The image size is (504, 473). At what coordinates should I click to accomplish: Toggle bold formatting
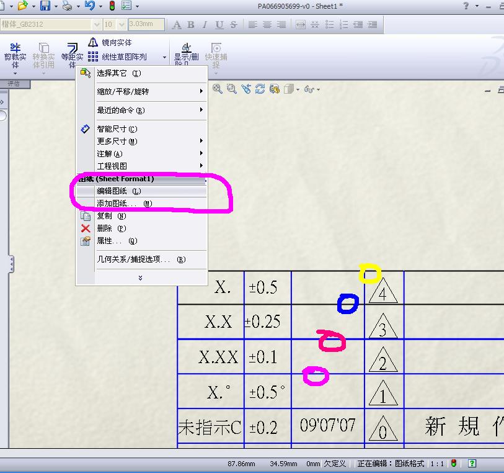click(x=191, y=24)
